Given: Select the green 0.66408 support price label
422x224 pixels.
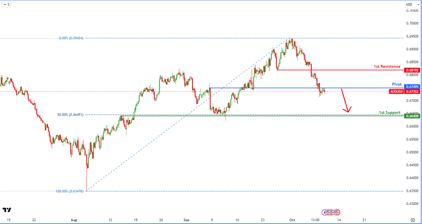Looking at the screenshot, I should pos(412,116).
